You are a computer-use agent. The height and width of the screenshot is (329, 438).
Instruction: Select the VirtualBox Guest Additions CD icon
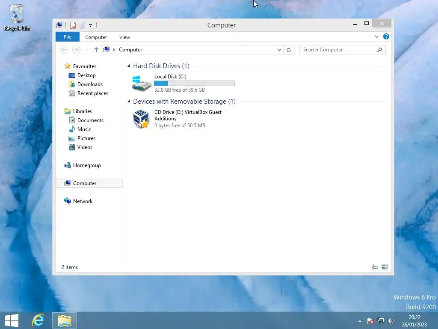(141, 119)
